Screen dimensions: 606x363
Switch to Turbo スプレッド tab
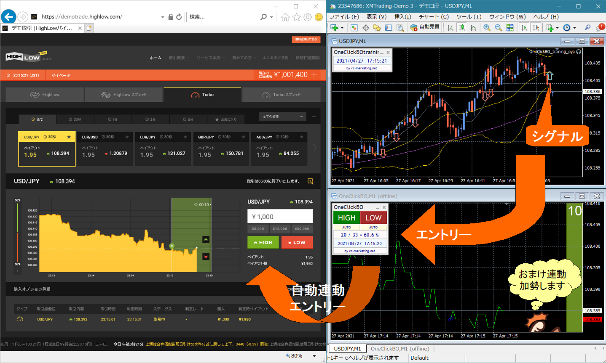281,95
